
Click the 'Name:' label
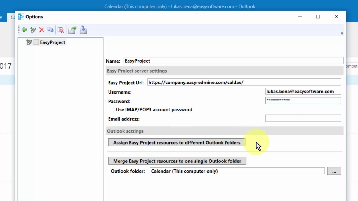[113, 61]
